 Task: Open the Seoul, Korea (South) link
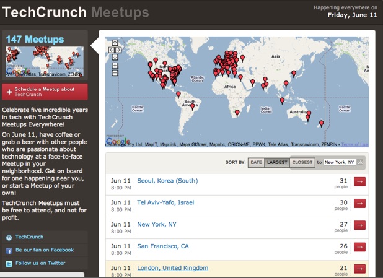(x=167, y=181)
